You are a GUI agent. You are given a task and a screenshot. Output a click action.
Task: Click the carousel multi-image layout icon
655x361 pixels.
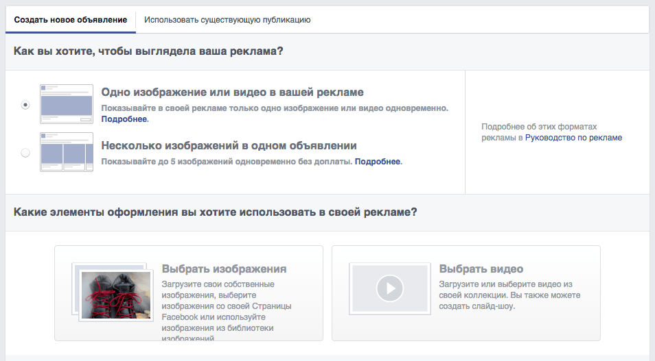pos(67,152)
